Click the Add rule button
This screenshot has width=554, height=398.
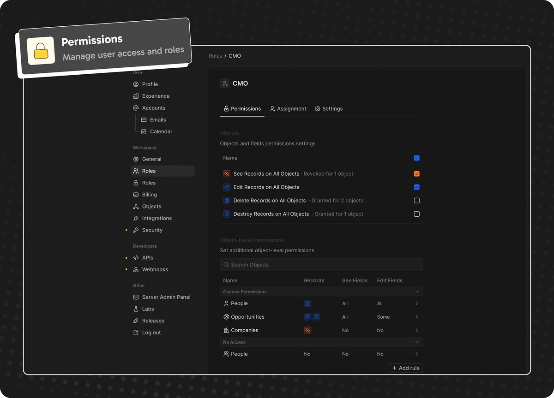406,368
